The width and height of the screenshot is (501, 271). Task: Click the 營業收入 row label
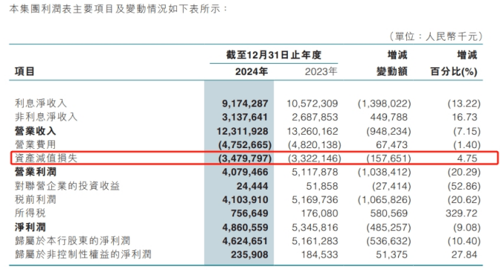click(35, 131)
